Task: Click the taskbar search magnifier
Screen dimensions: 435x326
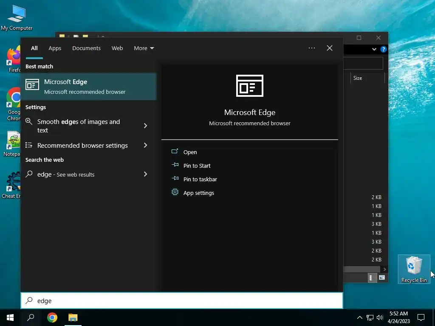Action: pyautogui.click(x=31, y=318)
